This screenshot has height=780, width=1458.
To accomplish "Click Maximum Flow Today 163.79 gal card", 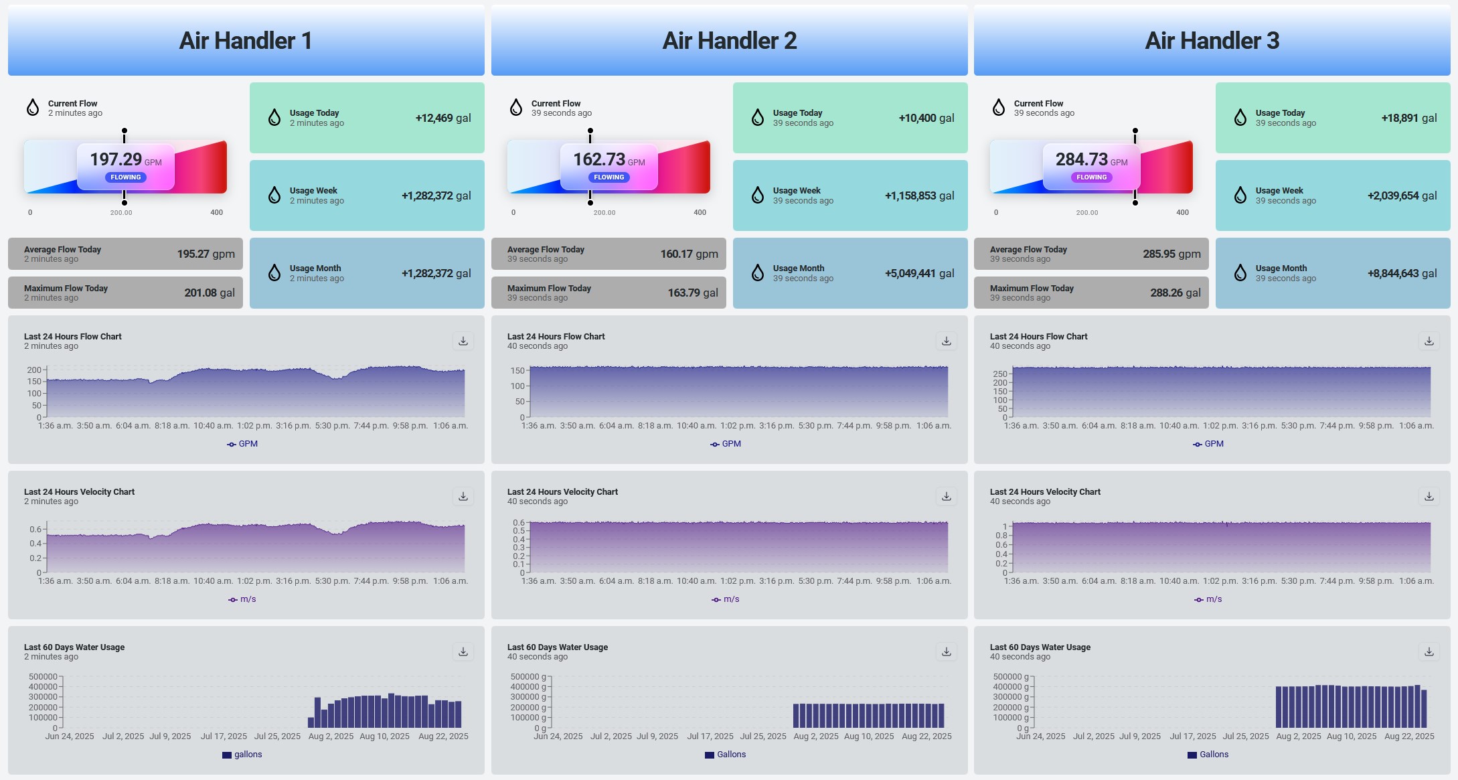I will (609, 293).
